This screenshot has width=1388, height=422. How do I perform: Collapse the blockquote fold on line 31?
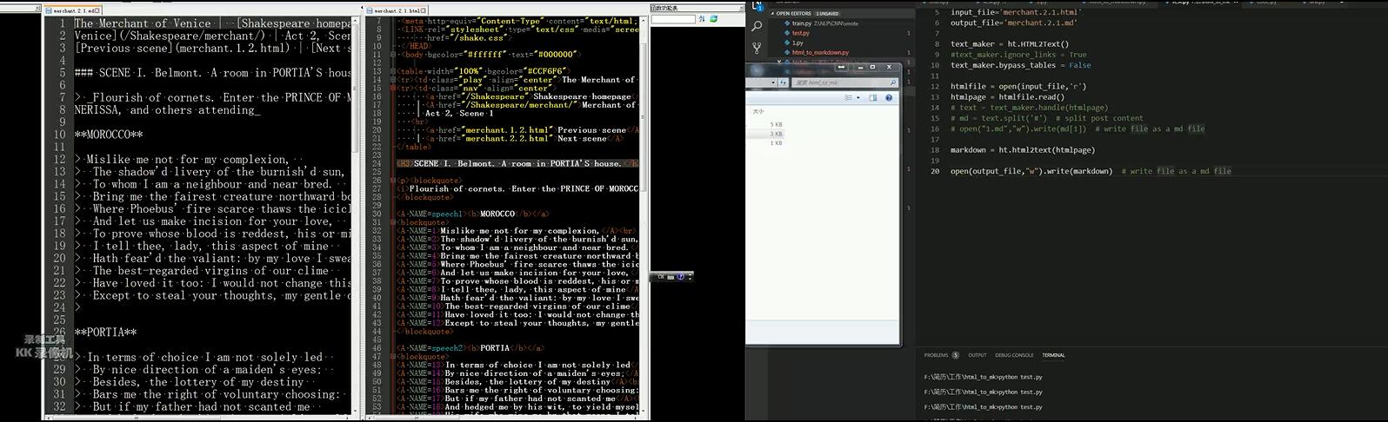393,222
